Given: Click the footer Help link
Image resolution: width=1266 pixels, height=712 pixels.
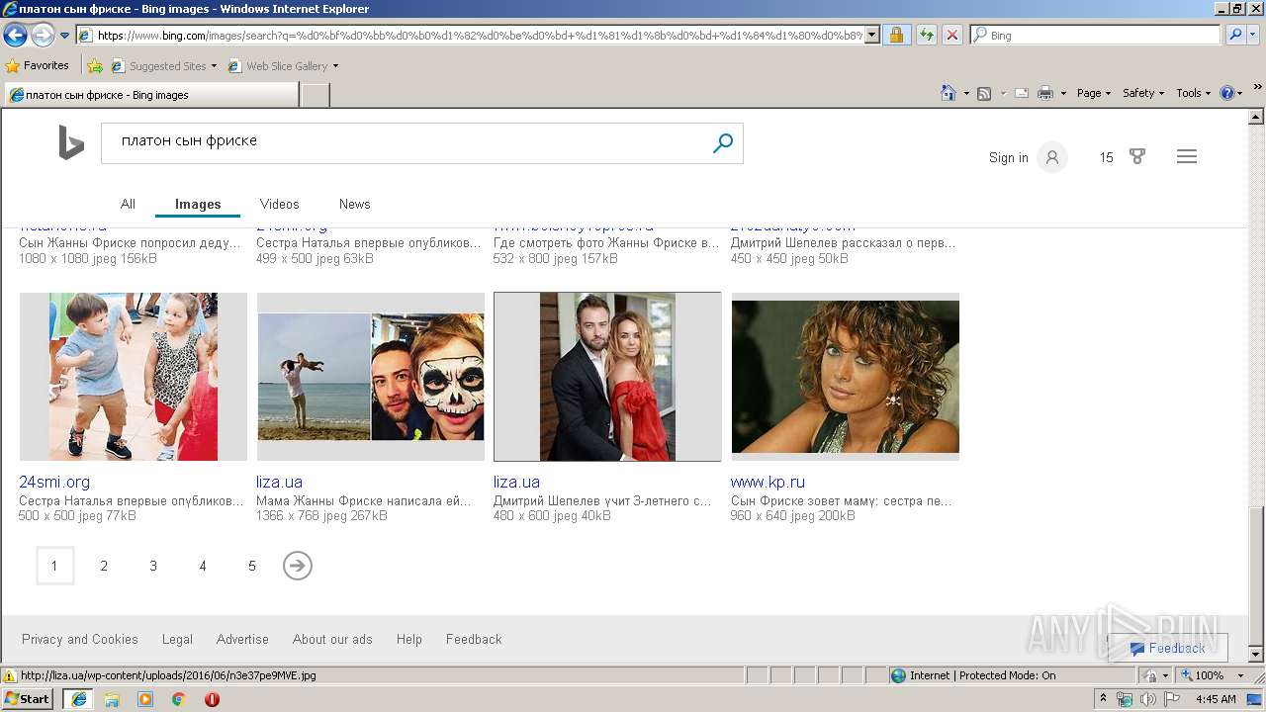Looking at the screenshot, I should point(409,640).
